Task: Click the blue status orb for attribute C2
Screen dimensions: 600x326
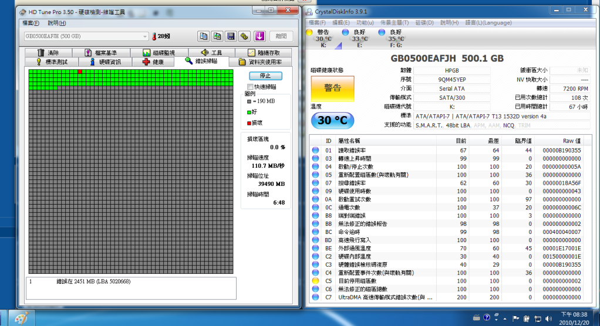Action: pos(315,256)
